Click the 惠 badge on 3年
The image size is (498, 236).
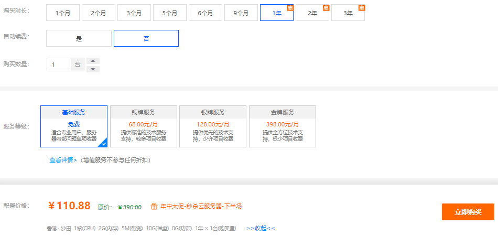click(361, 8)
